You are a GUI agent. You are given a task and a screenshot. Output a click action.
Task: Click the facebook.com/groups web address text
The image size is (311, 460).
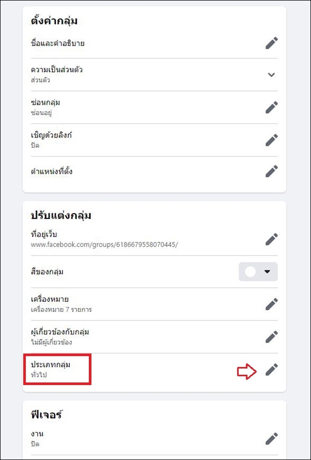click(x=104, y=244)
